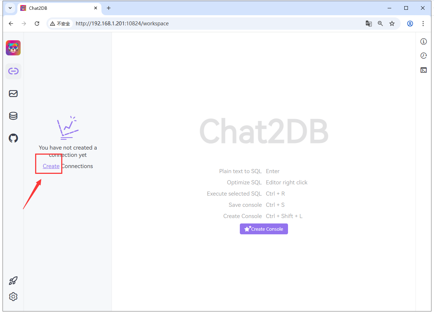434x314 pixels.
Task: Click the 'Execute selected SQL' text
Action: tap(234, 193)
